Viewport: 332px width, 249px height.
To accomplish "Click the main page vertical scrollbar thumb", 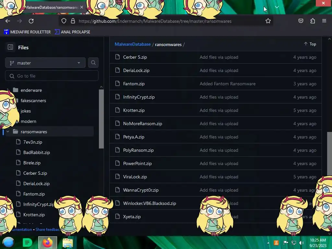I will [x=329, y=154].
